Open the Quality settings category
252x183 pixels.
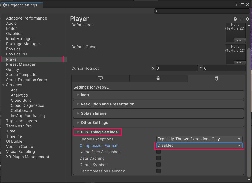coord(13,70)
